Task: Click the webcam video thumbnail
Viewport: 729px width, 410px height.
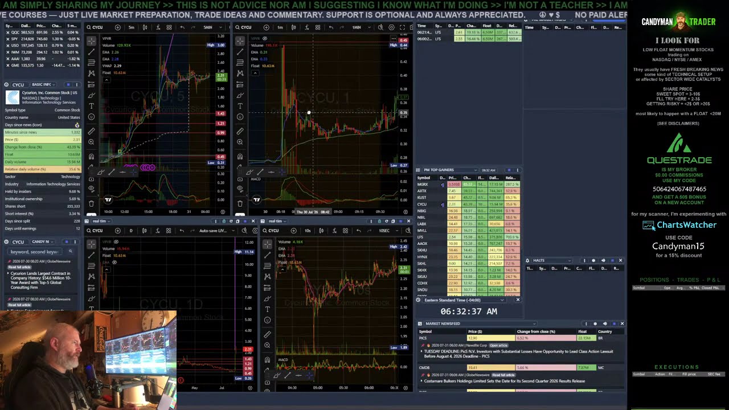Action: point(88,360)
